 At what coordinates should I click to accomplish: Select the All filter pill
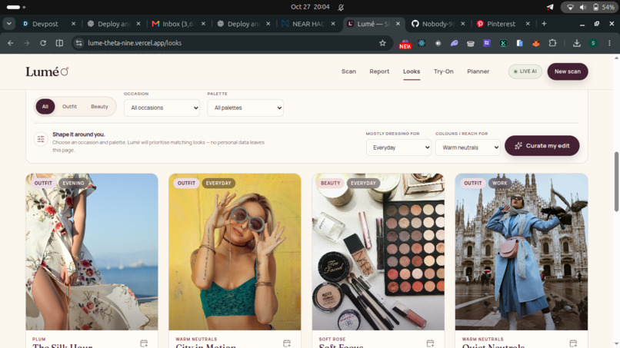click(45, 107)
